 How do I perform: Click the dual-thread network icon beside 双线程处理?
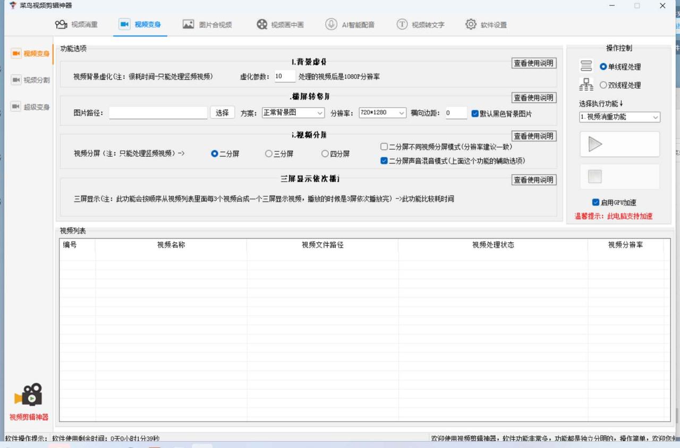click(585, 85)
